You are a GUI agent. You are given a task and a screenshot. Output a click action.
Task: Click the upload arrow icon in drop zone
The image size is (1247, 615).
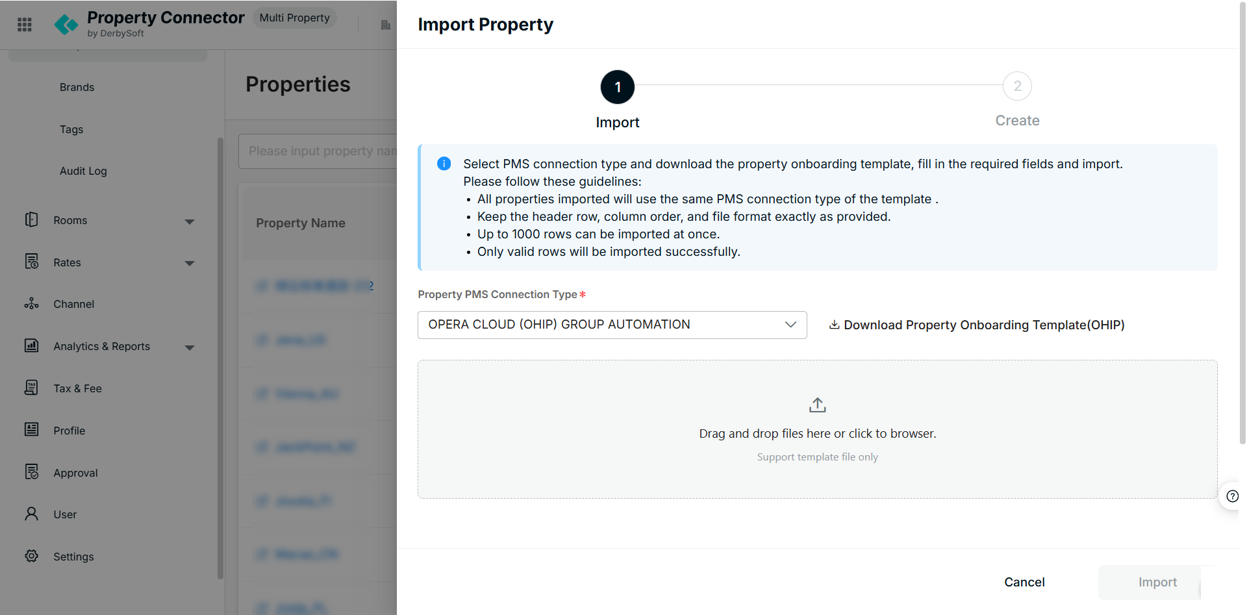pyautogui.click(x=818, y=405)
